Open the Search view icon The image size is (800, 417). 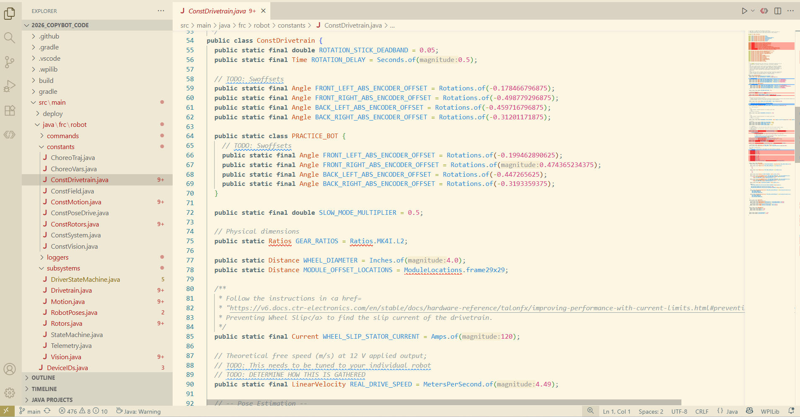[x=10, y=38]
